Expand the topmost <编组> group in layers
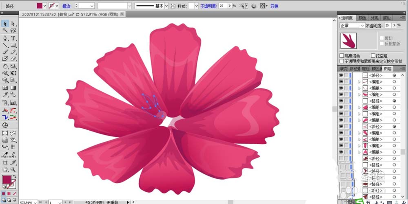 click(359, 81)
